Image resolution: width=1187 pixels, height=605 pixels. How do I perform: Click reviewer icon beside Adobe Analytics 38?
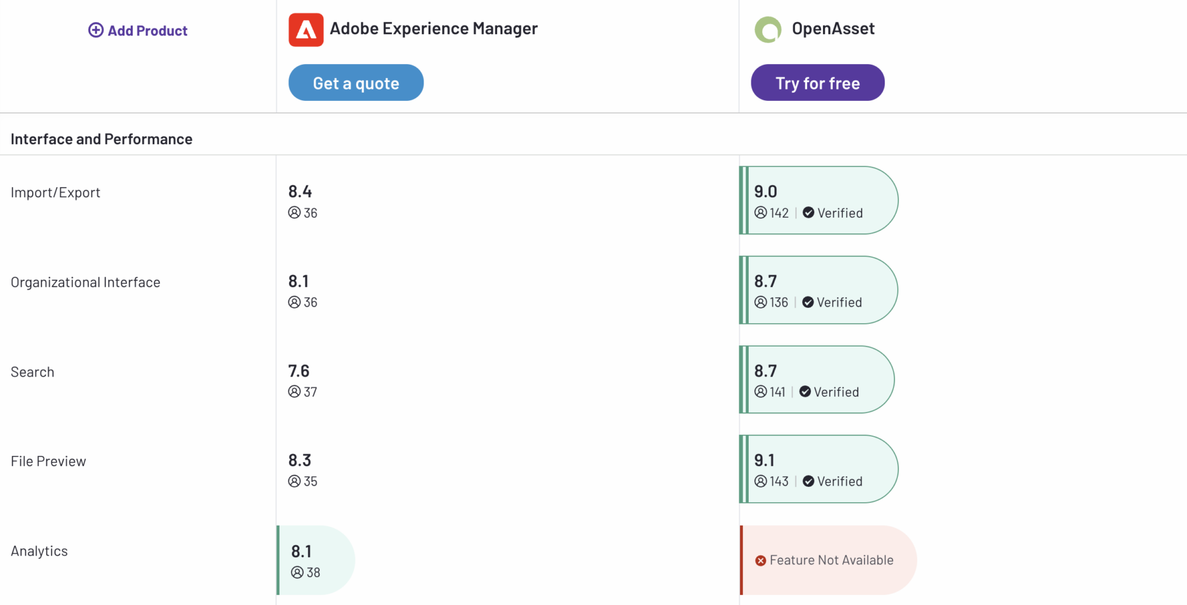[x=297, y=573]
